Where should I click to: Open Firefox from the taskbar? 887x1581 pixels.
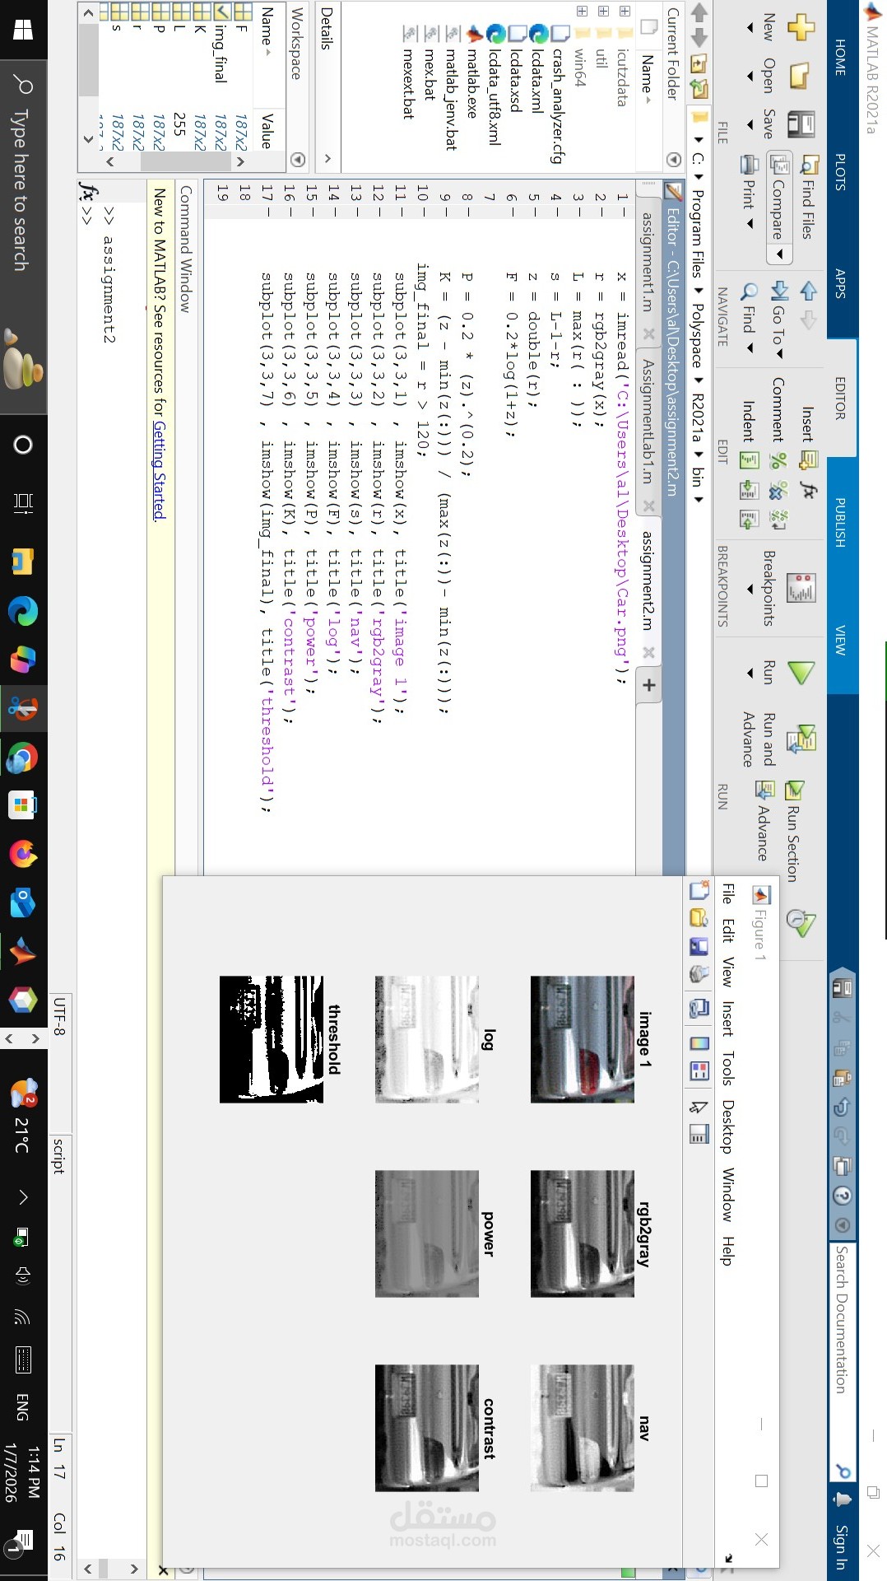[x=23, y=854]
